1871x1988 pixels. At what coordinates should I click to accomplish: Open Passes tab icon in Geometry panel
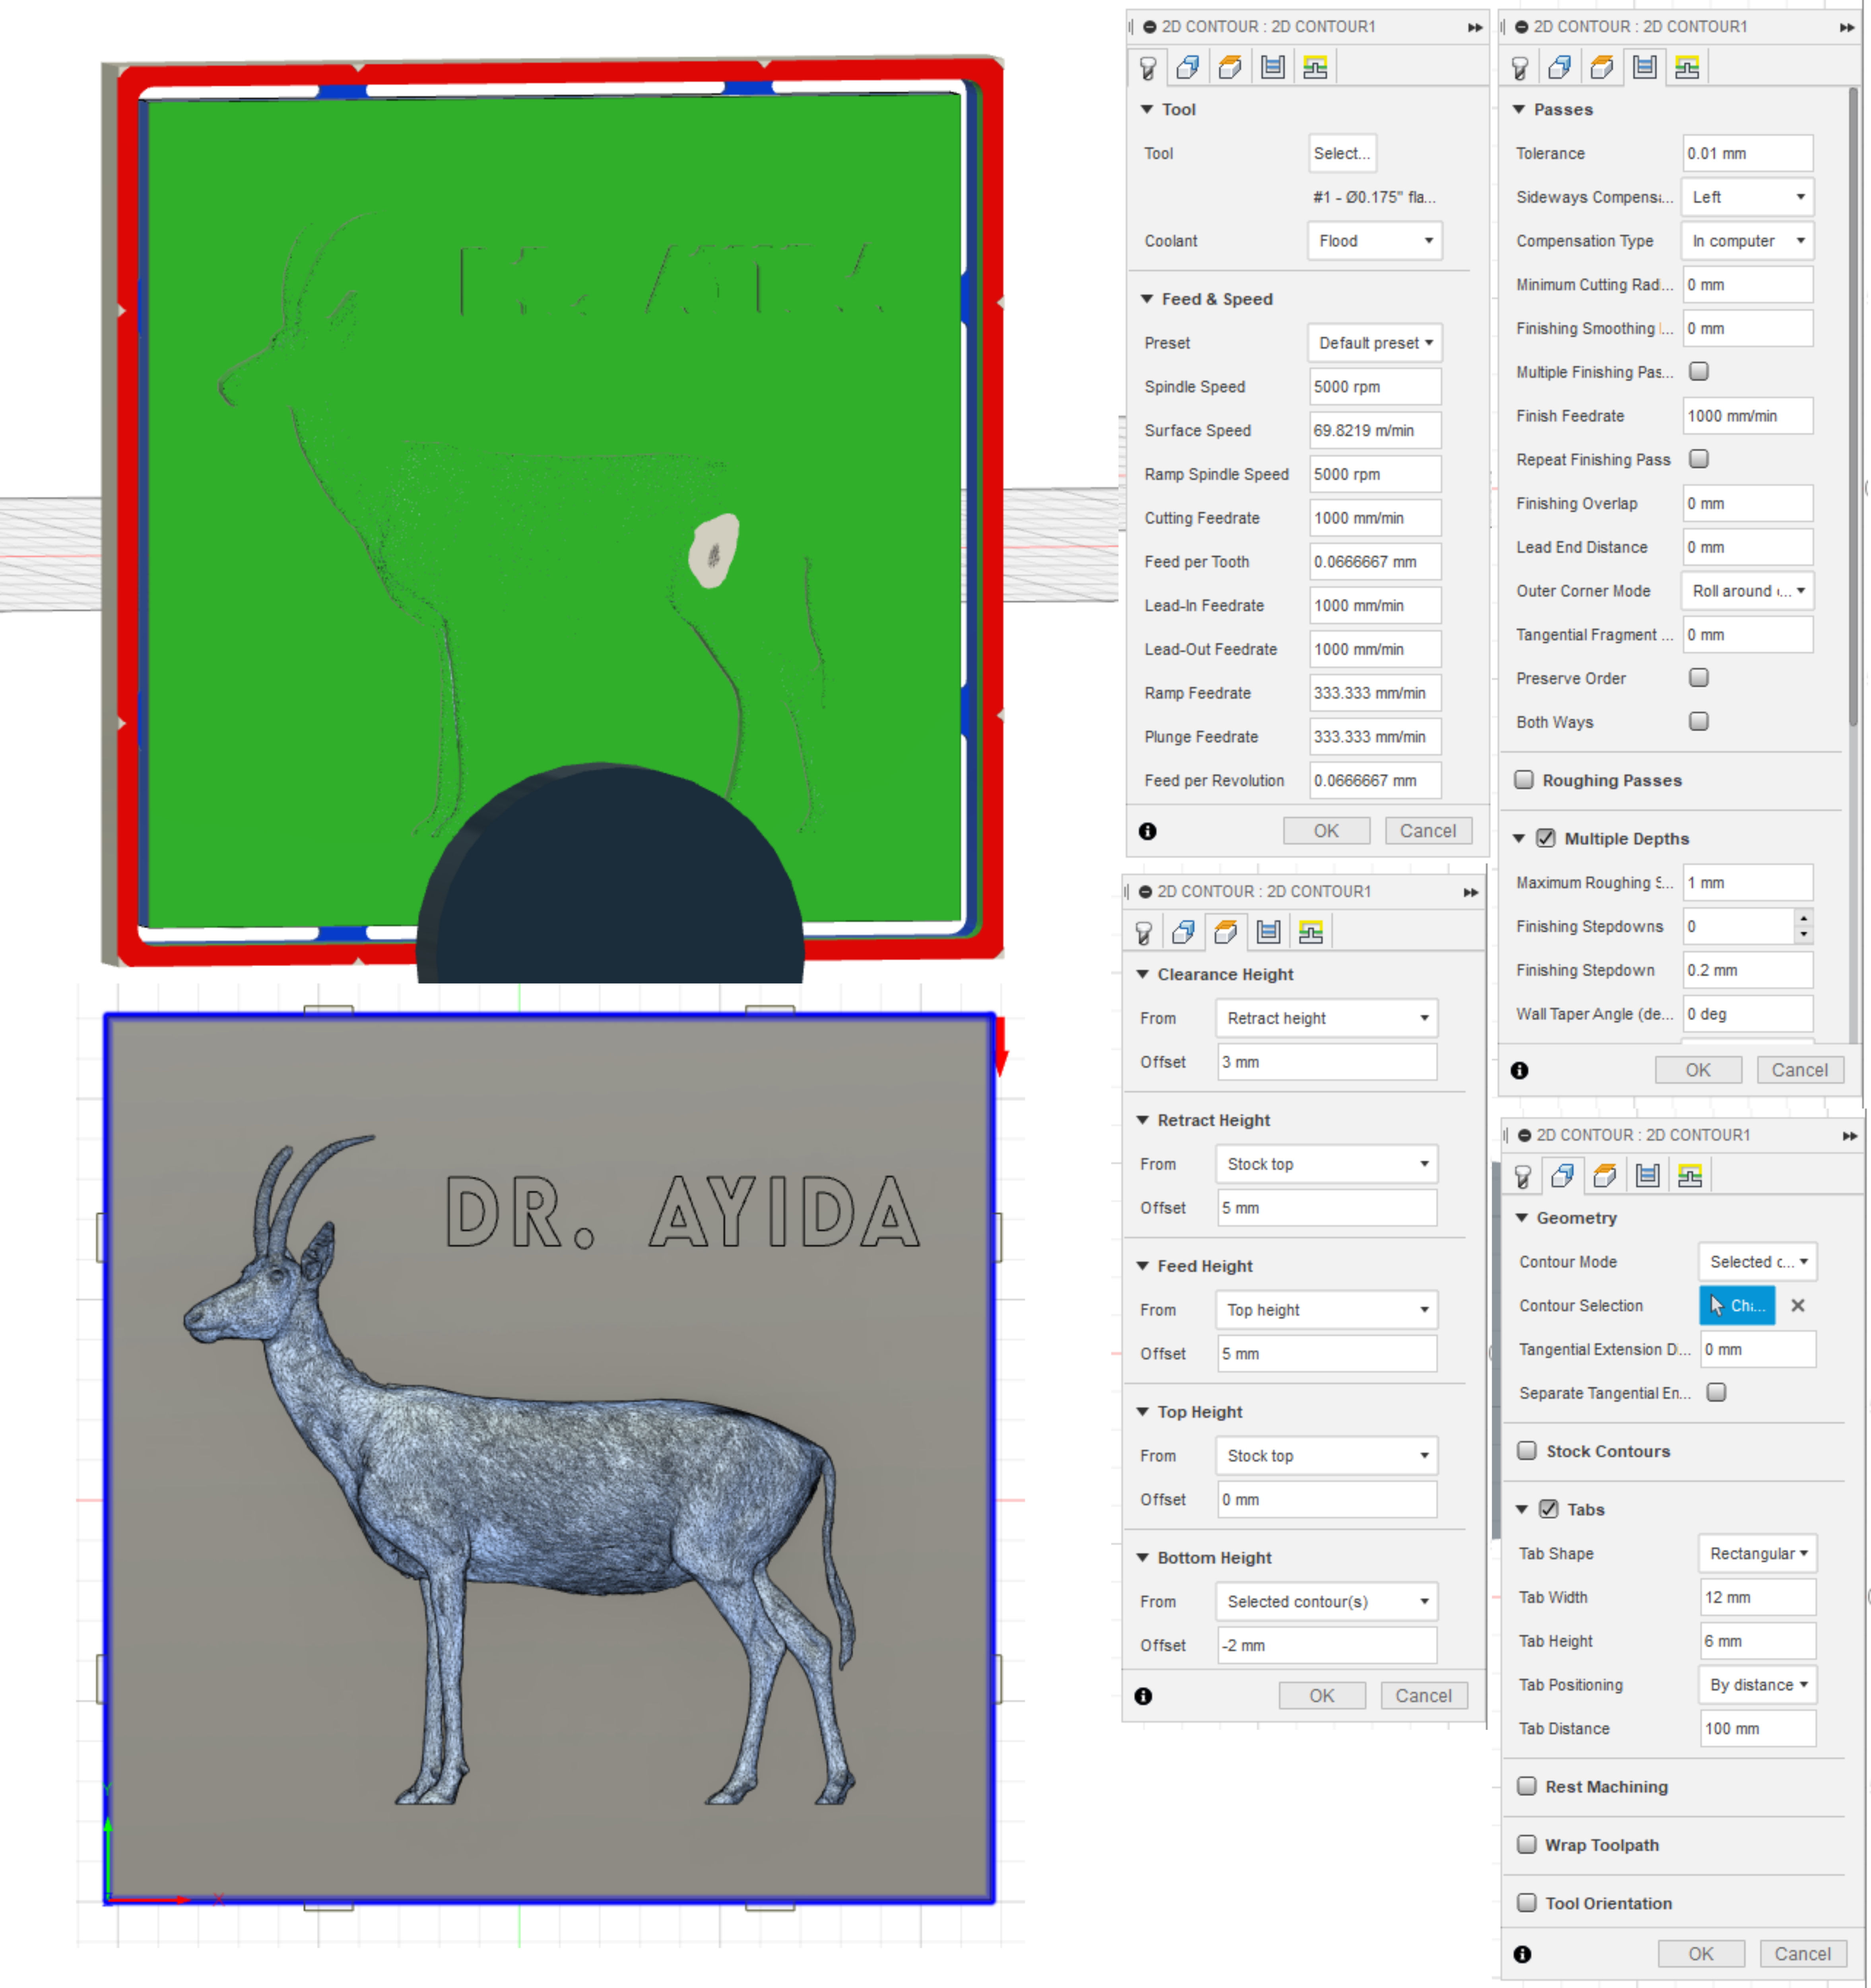(x=1647, y=1176)
